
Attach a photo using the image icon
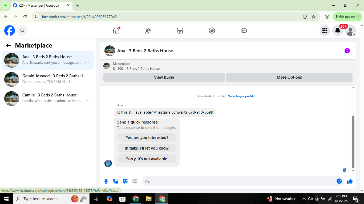tap(116, 181)
